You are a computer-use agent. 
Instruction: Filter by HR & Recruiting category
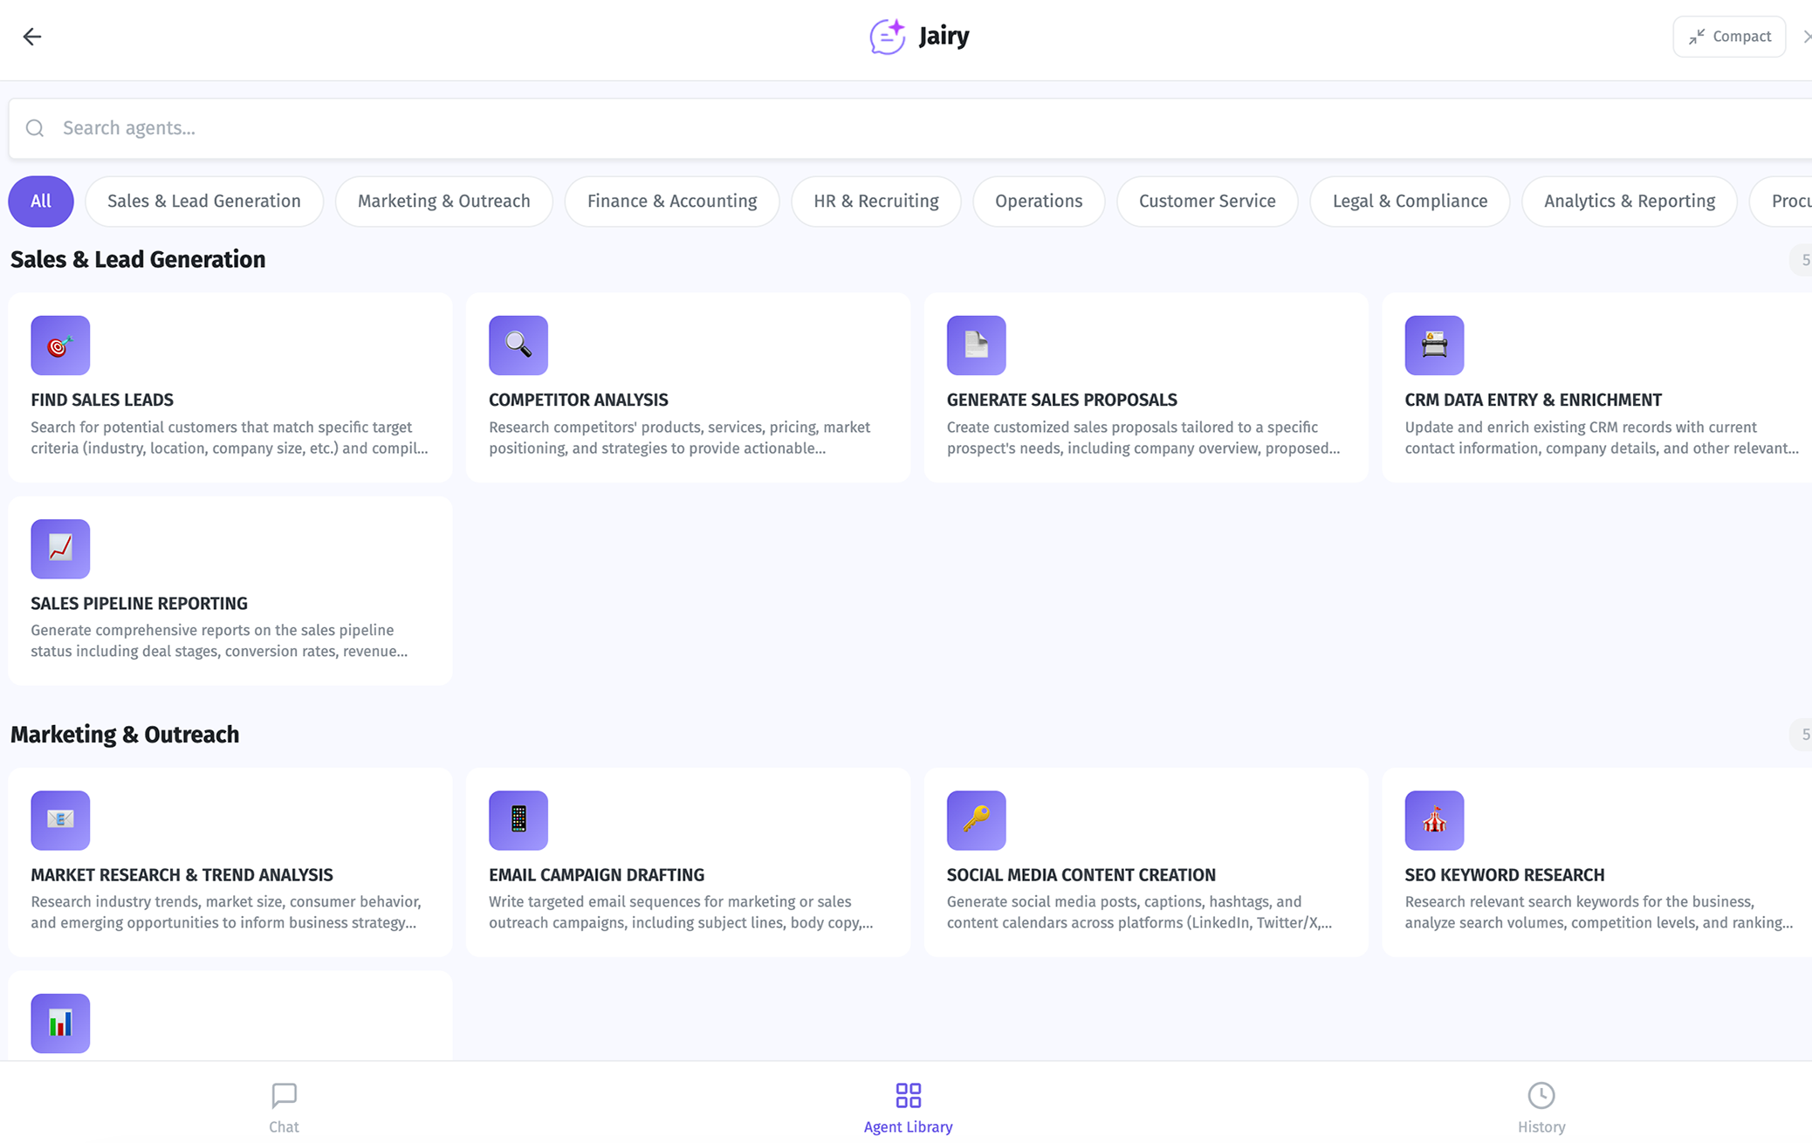click(875, 202)
